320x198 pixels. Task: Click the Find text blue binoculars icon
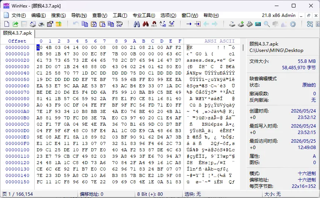point(137,24)
